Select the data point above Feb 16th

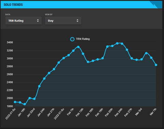(93, 61)
